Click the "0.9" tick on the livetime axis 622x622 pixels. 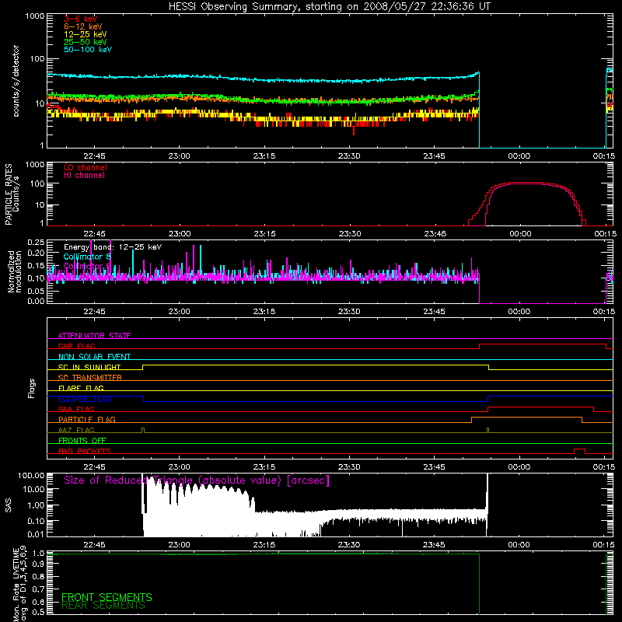38,564
